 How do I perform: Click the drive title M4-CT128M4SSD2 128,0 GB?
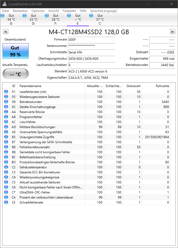coord(89,32)
